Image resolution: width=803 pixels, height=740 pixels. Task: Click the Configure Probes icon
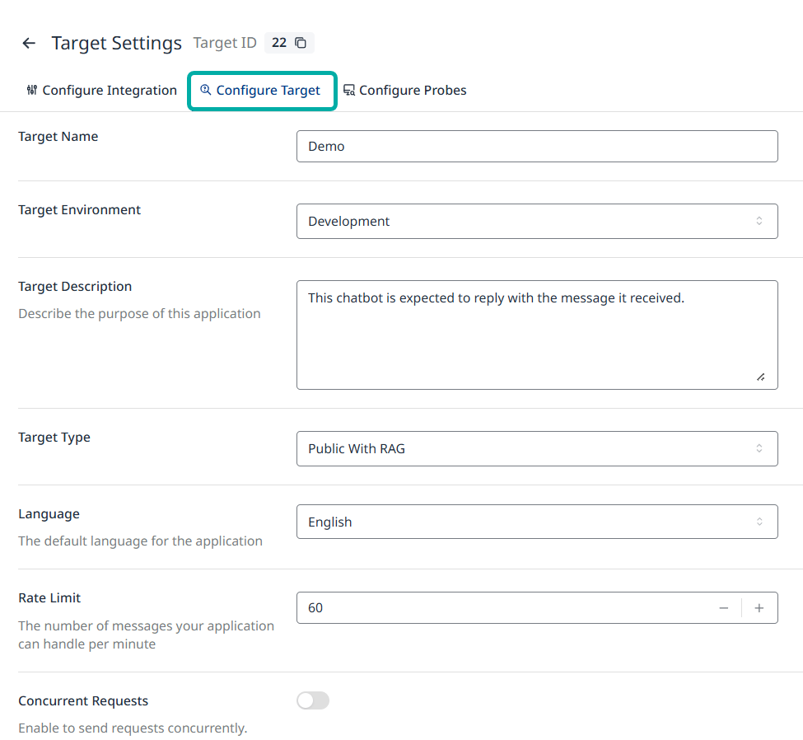tap(349, 91)
